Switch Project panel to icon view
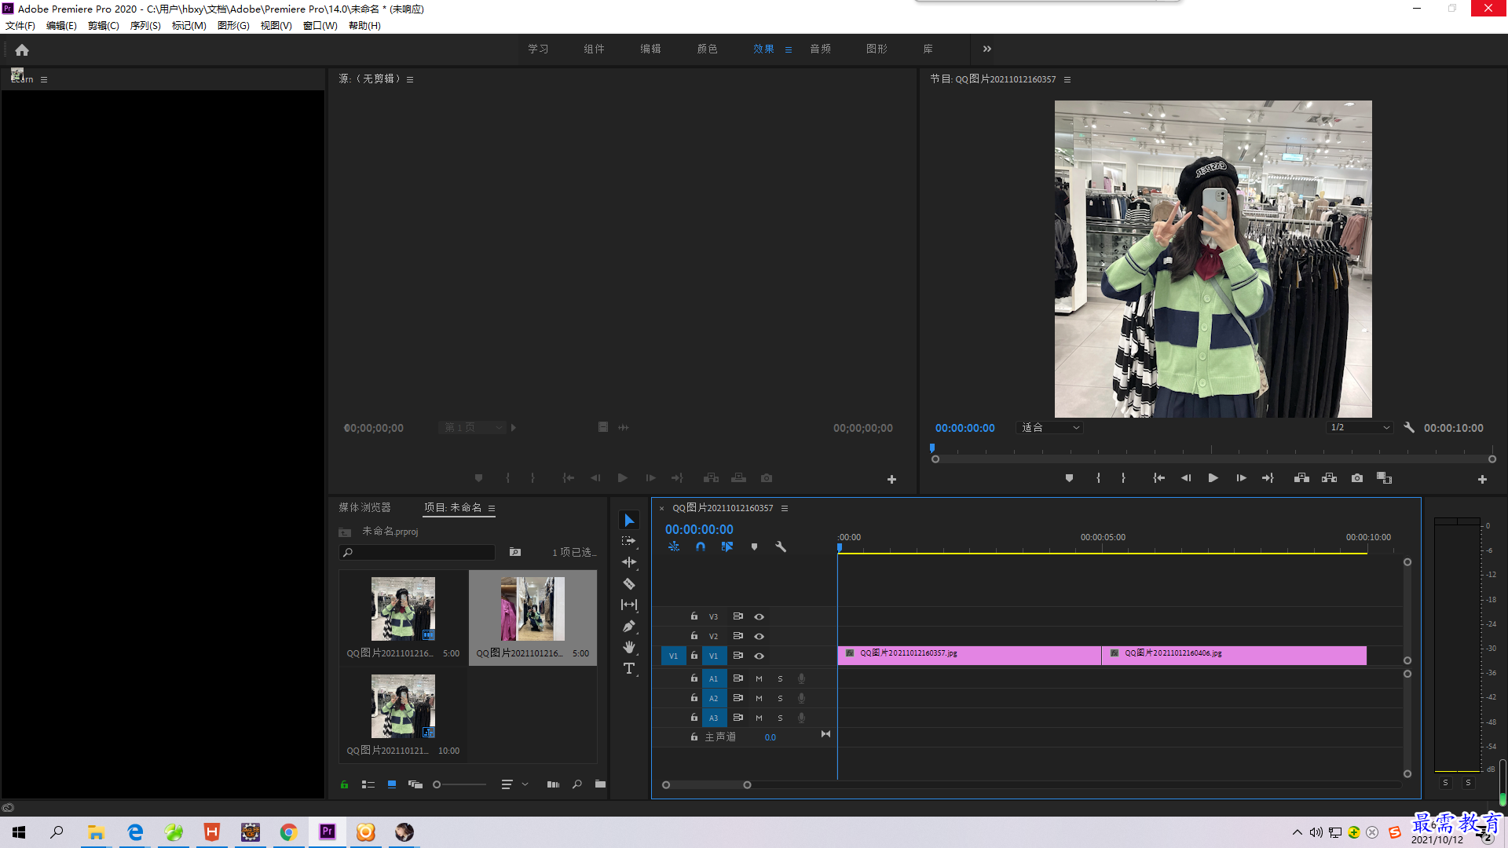This screenshot has height=848, width=1508. 392,784
